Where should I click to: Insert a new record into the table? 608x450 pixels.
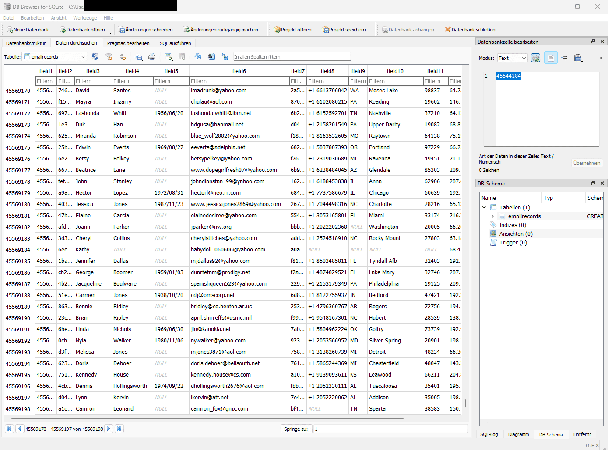pos(168,56)
